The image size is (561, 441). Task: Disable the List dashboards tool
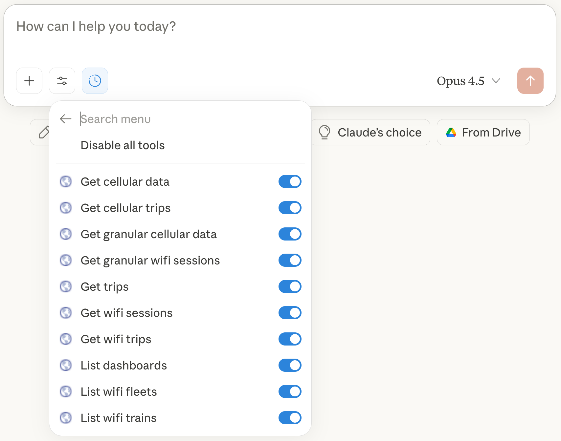290,365
